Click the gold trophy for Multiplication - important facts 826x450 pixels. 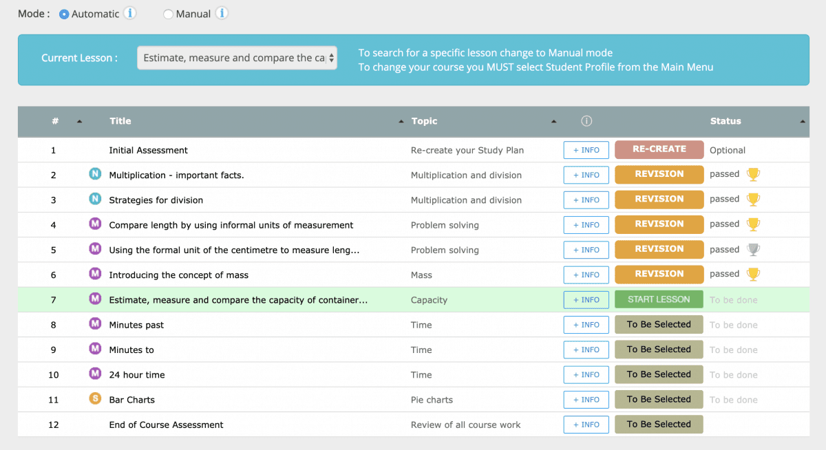click(753, 175)
